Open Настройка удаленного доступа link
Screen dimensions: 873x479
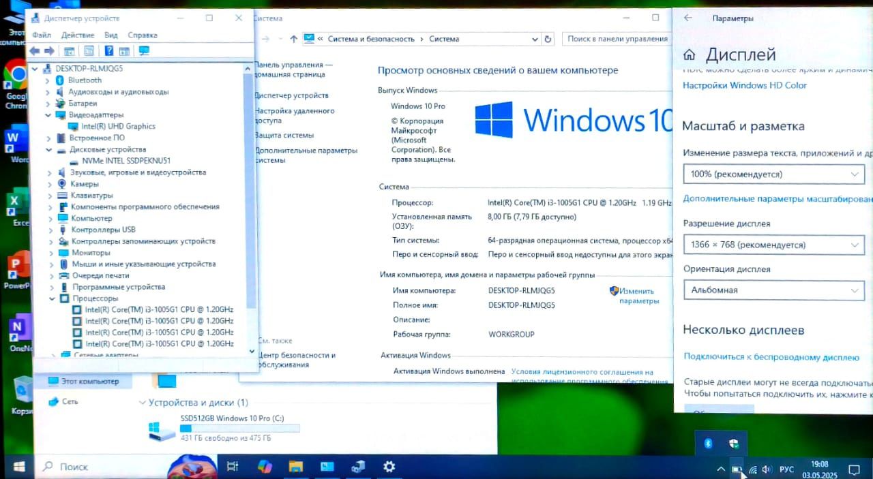294,115
